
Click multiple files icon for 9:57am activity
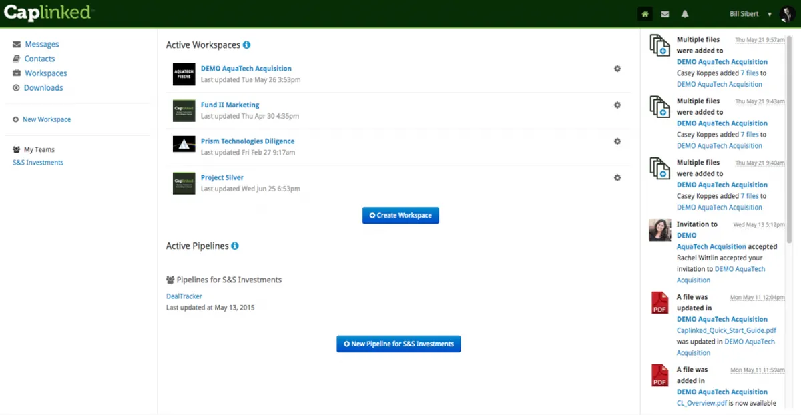tap(659, 45)
